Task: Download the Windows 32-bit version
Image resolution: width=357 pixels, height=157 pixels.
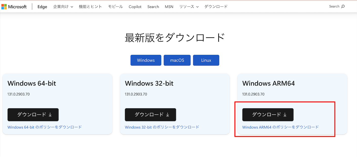Action: 150,115
